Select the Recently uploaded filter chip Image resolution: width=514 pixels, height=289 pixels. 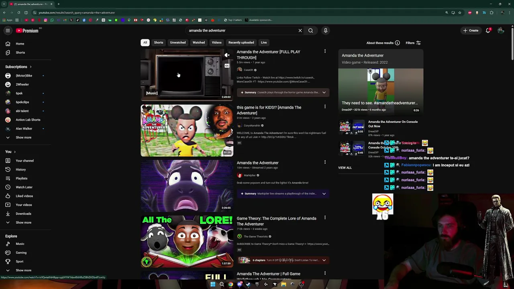241,43
